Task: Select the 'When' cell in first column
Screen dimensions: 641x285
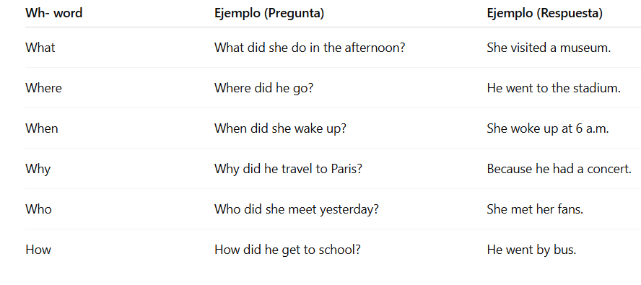Action: (x=42, y=128)
